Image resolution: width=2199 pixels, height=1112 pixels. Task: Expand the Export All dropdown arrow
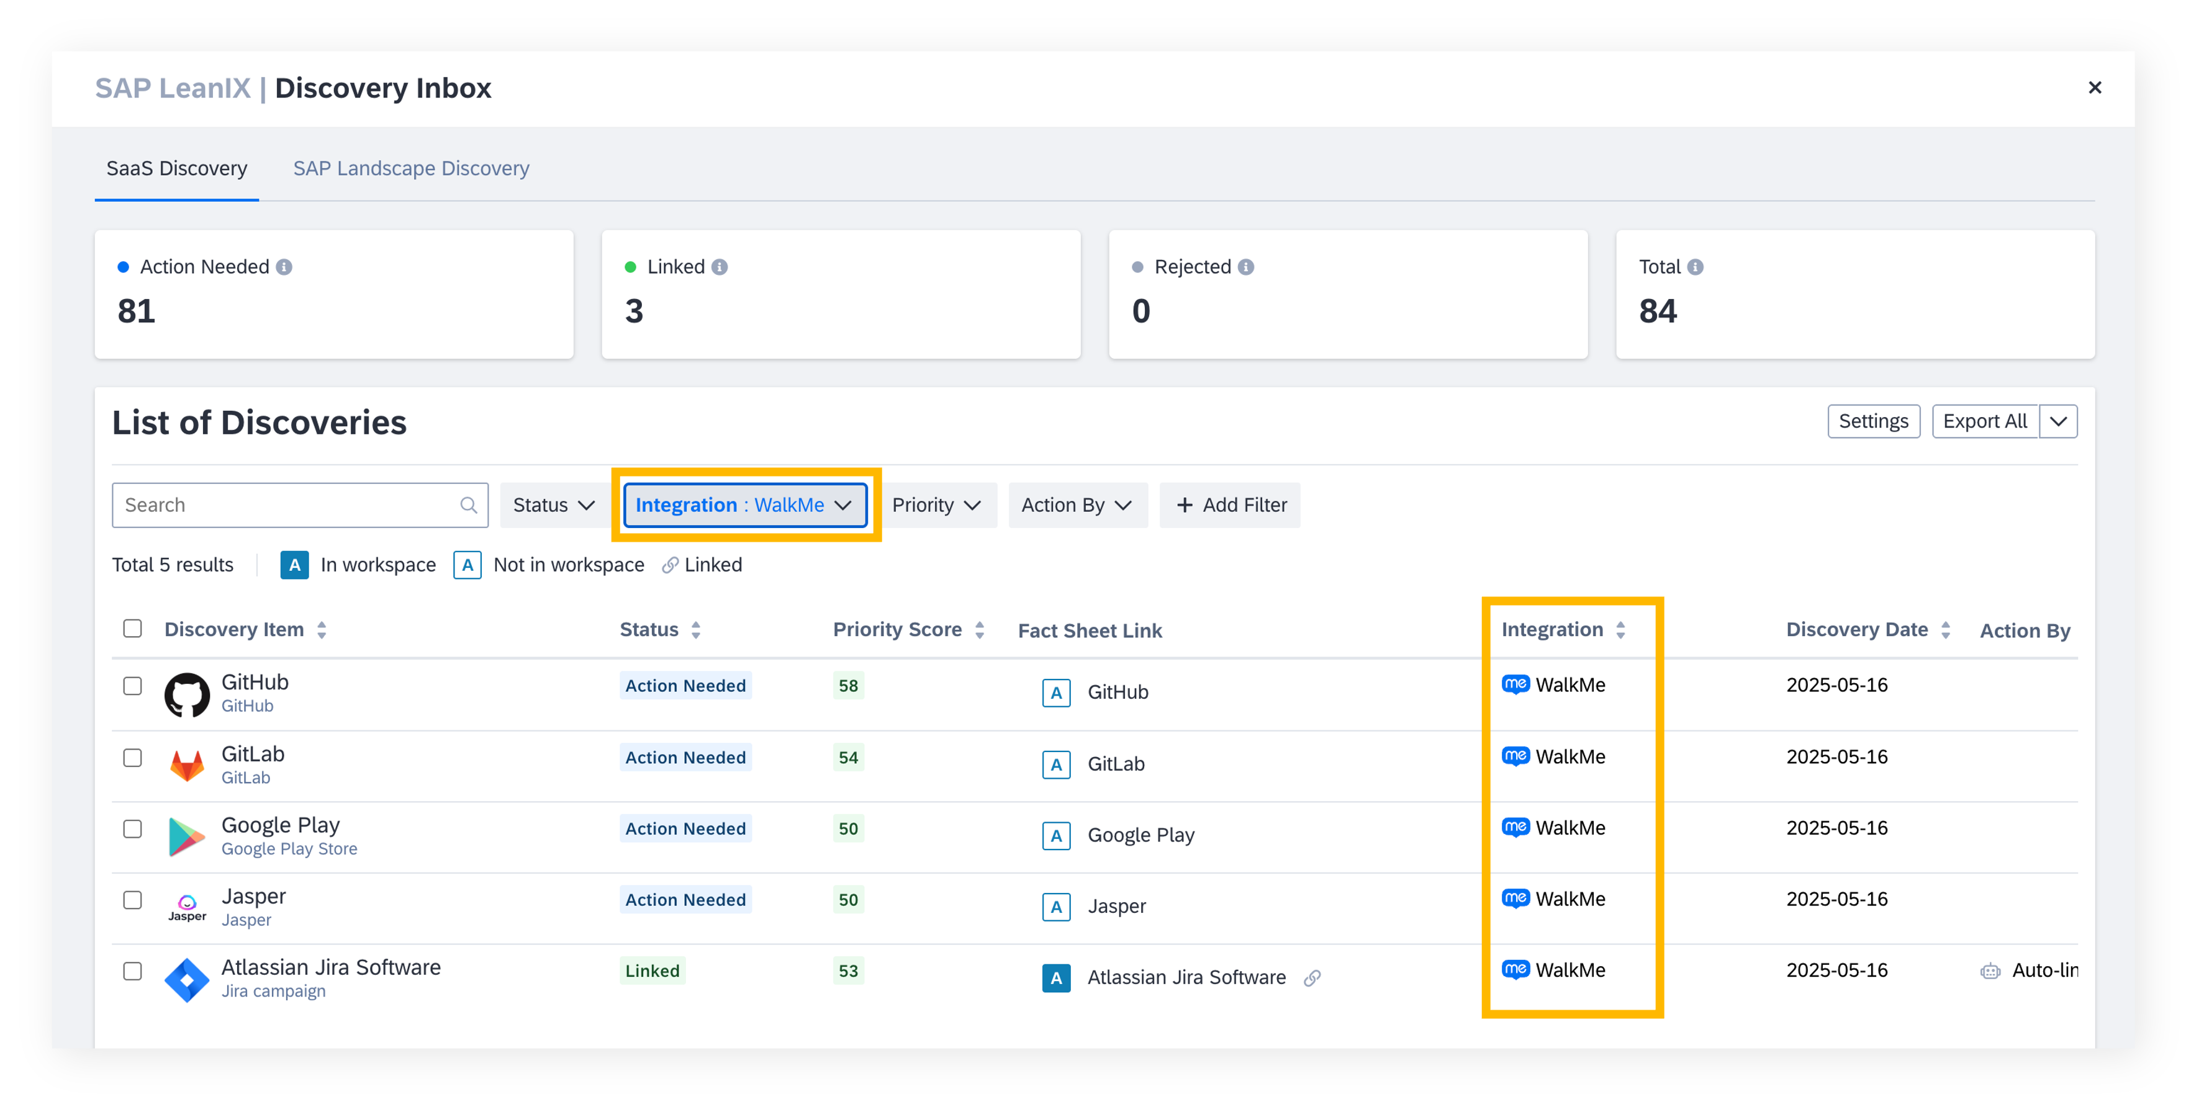2058,421
